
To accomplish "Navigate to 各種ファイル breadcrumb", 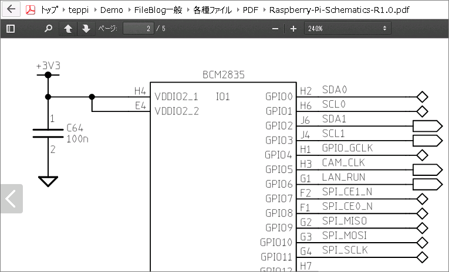I will [x=212, y=10].
